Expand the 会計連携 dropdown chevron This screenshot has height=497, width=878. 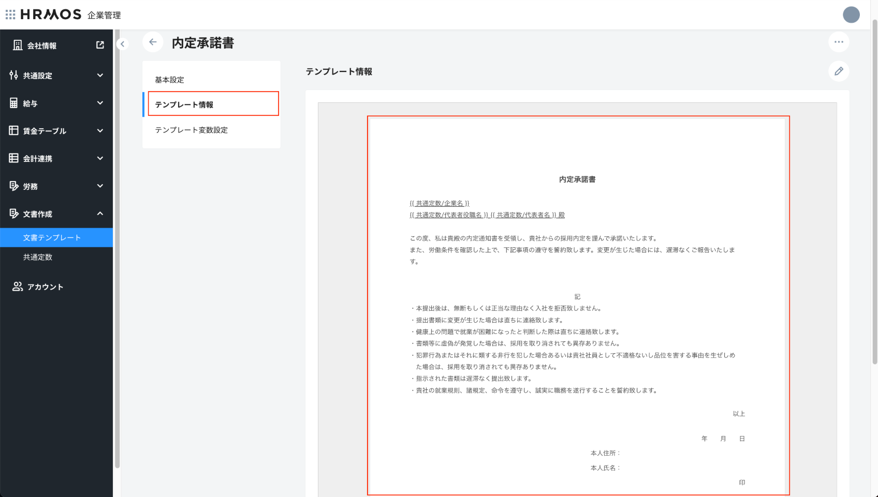click(100, 158)
